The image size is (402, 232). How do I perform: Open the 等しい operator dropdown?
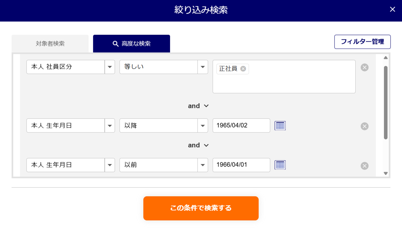coord(203,67)
